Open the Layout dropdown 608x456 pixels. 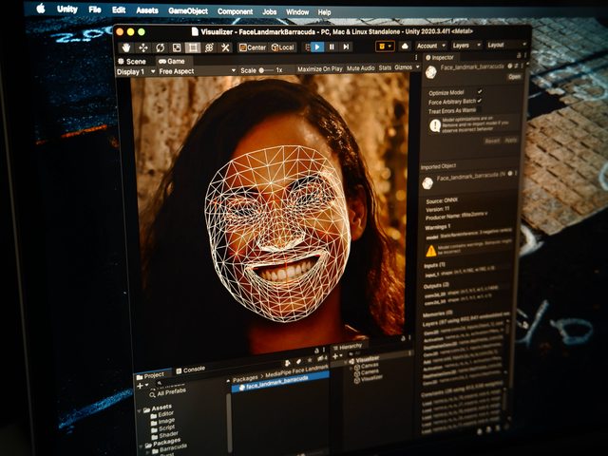point(506,45)
